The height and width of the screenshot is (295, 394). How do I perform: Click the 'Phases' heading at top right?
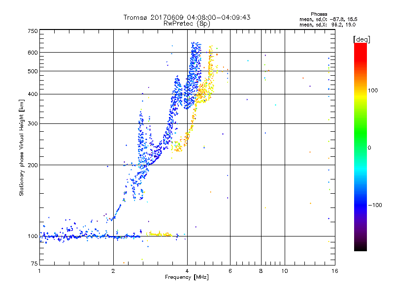[319, 14]
